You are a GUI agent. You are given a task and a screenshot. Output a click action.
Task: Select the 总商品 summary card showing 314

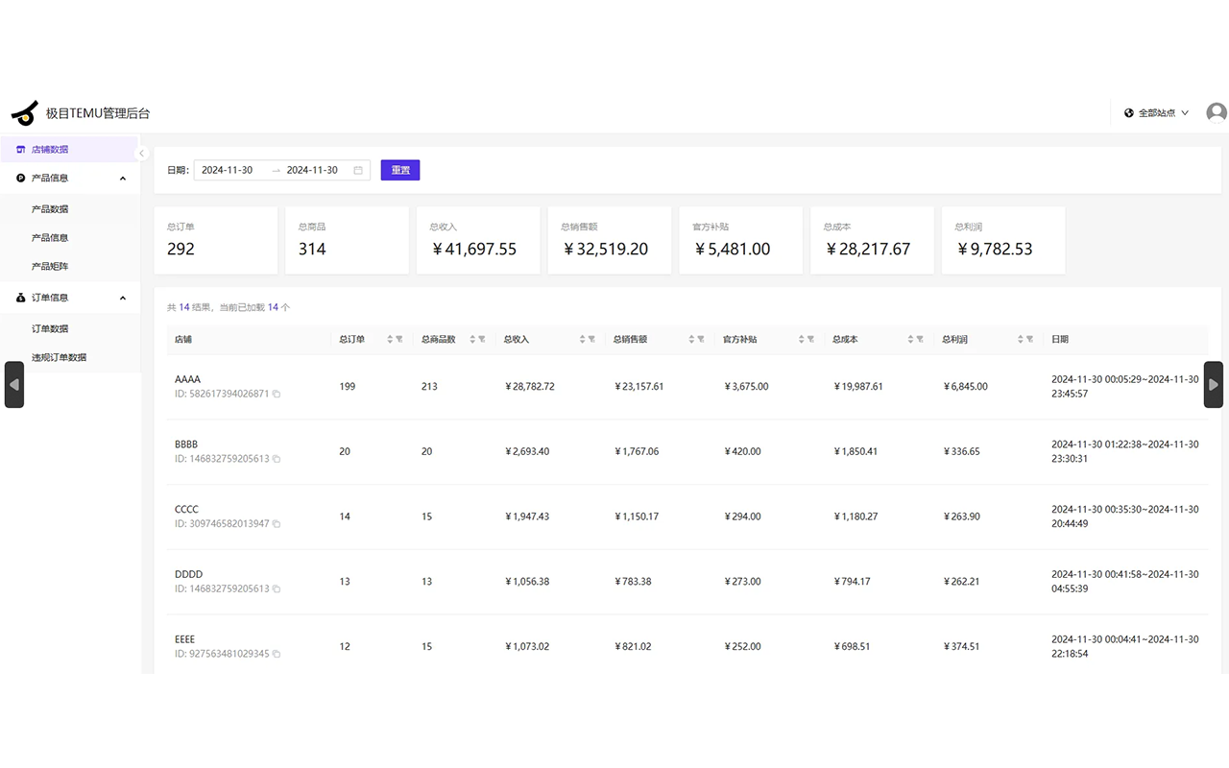pos(347,240)
